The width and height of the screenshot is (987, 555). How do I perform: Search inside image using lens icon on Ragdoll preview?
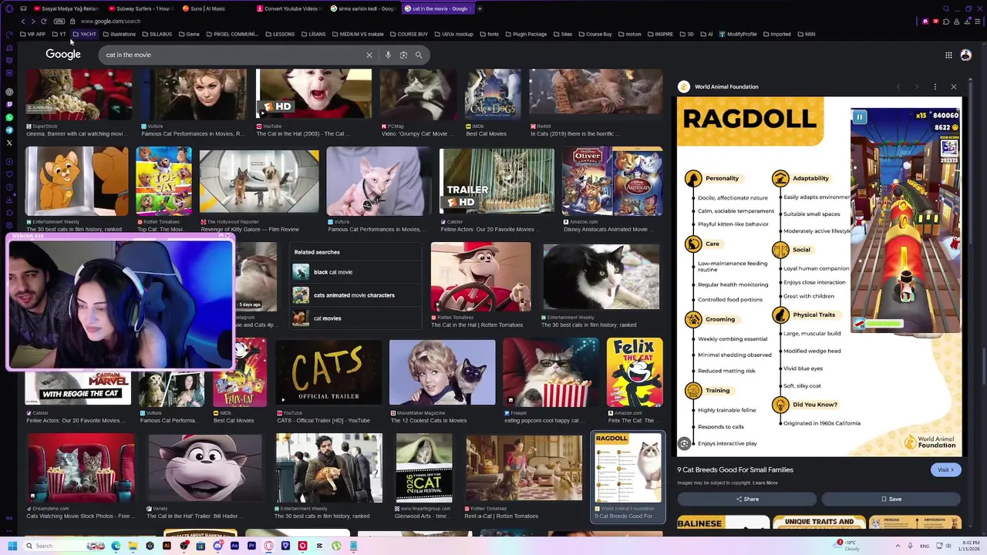pyautogui.click(x=684, y=443)
